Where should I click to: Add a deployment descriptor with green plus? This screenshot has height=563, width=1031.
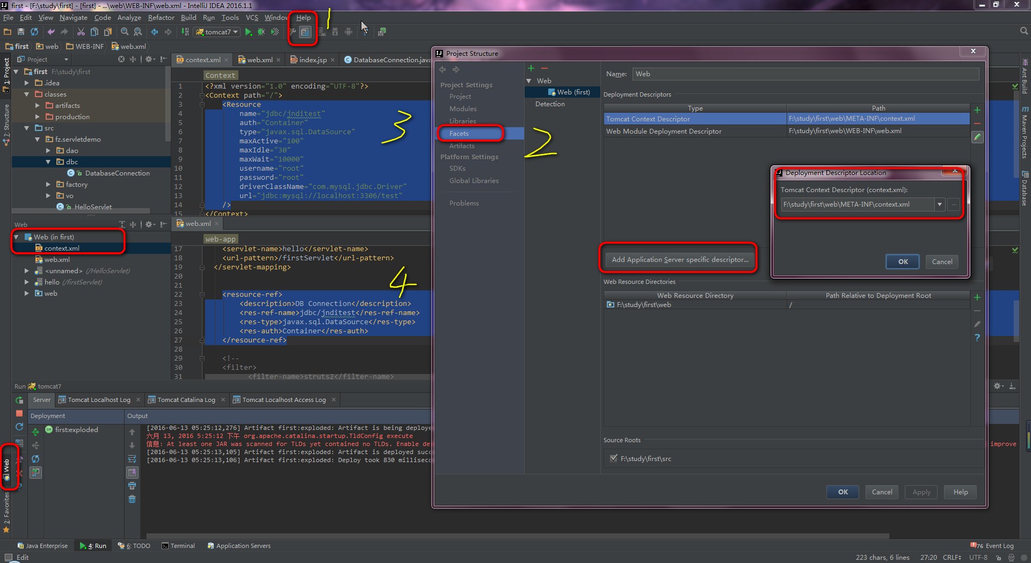[977, 110]
